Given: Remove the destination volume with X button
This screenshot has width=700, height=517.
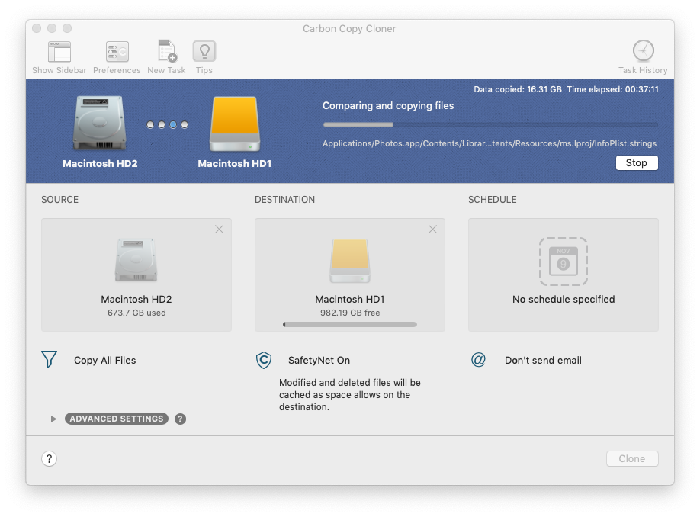Looking at the screenshot, I should coord(432,230).
